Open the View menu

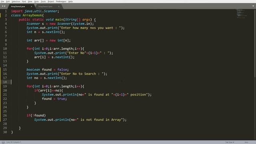pos(30,2)
